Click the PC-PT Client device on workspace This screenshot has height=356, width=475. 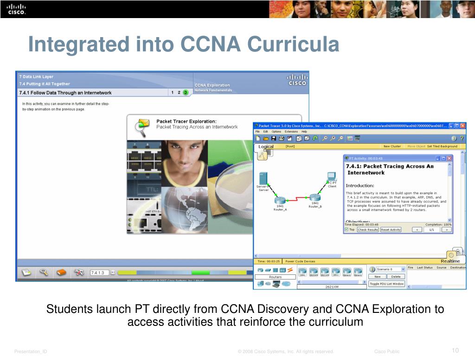[x=332, y=177]
